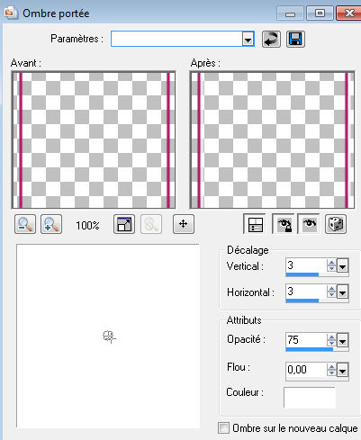Click the Horizontal offset value field
The image size is (361, 440).
coord(306,292)
